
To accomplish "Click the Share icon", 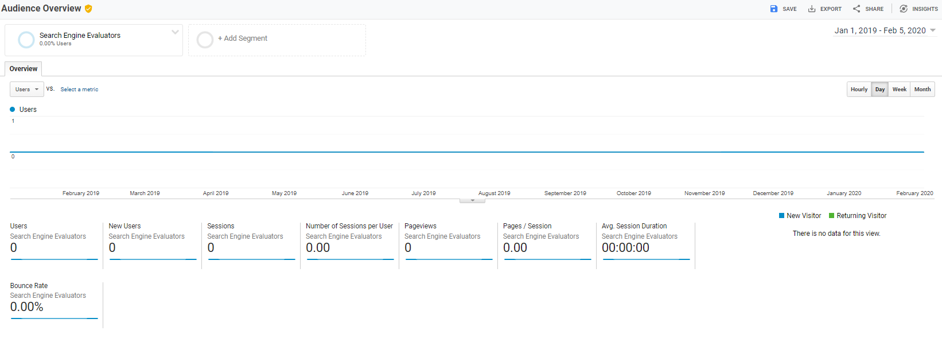I will coord(857,9).
